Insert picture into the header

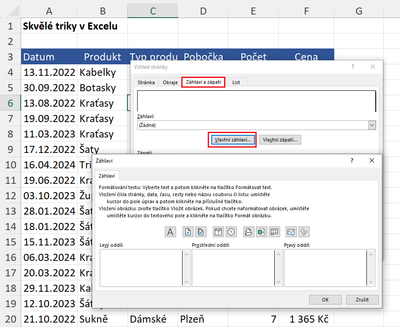pos(292,232)
